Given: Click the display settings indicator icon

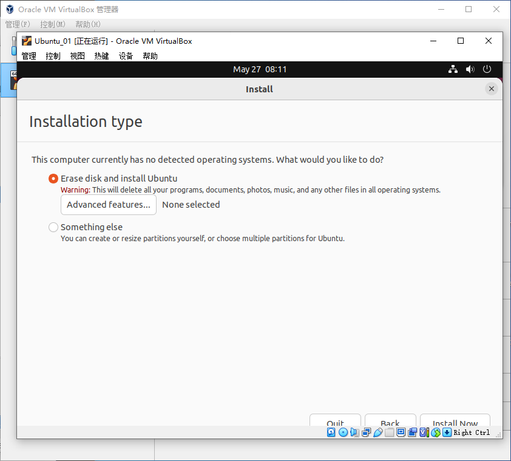Looking at the screenshot, I should 401,432.
